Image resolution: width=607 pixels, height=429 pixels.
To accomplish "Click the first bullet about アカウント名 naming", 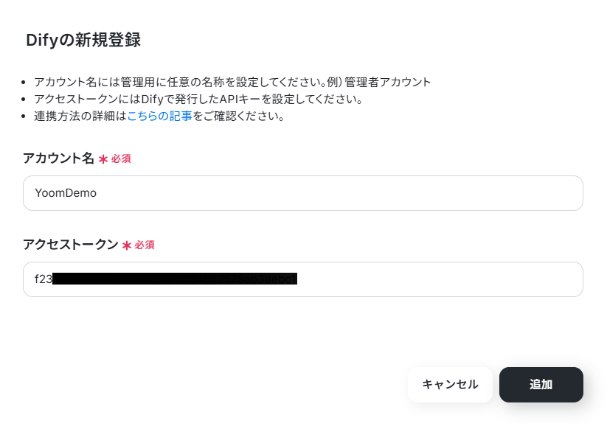I will click(x=232, y=82).
